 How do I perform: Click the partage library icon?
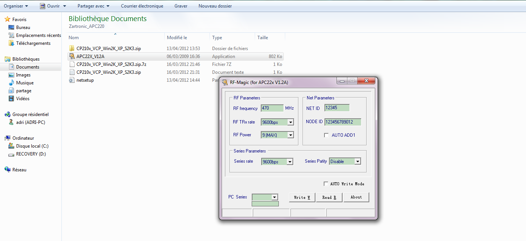click(11, 90)
